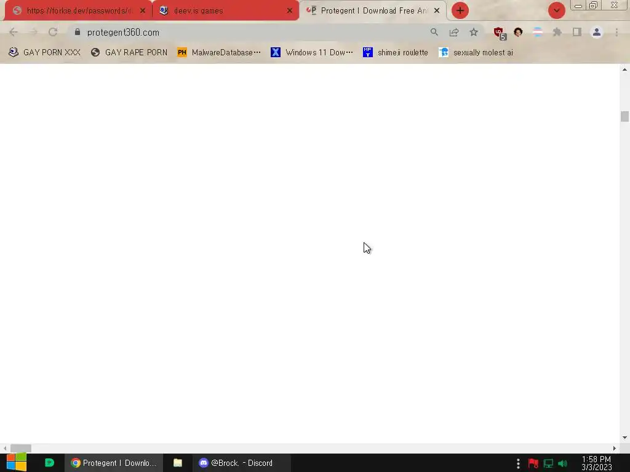Open a new tab with plus button
The image size is (630, 472).
[460, 11]
